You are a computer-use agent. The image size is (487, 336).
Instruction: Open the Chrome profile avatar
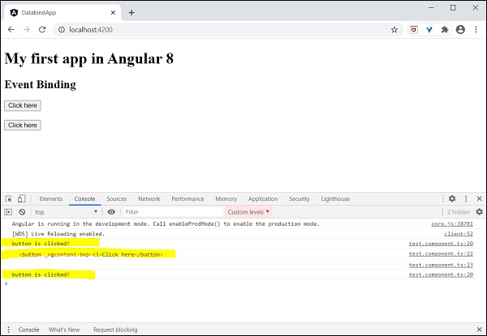(460, 30)
